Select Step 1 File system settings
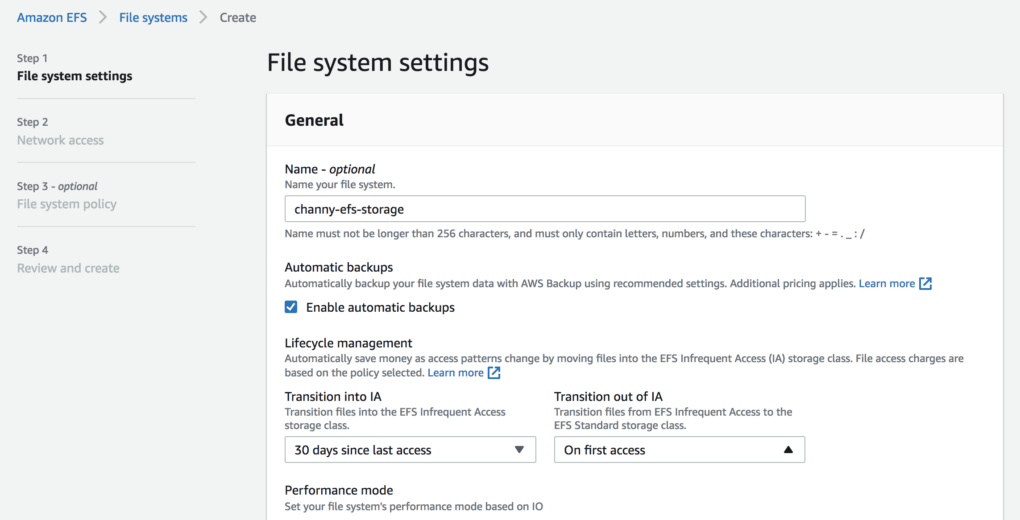 pyautogui.click(x=75, y=76)
